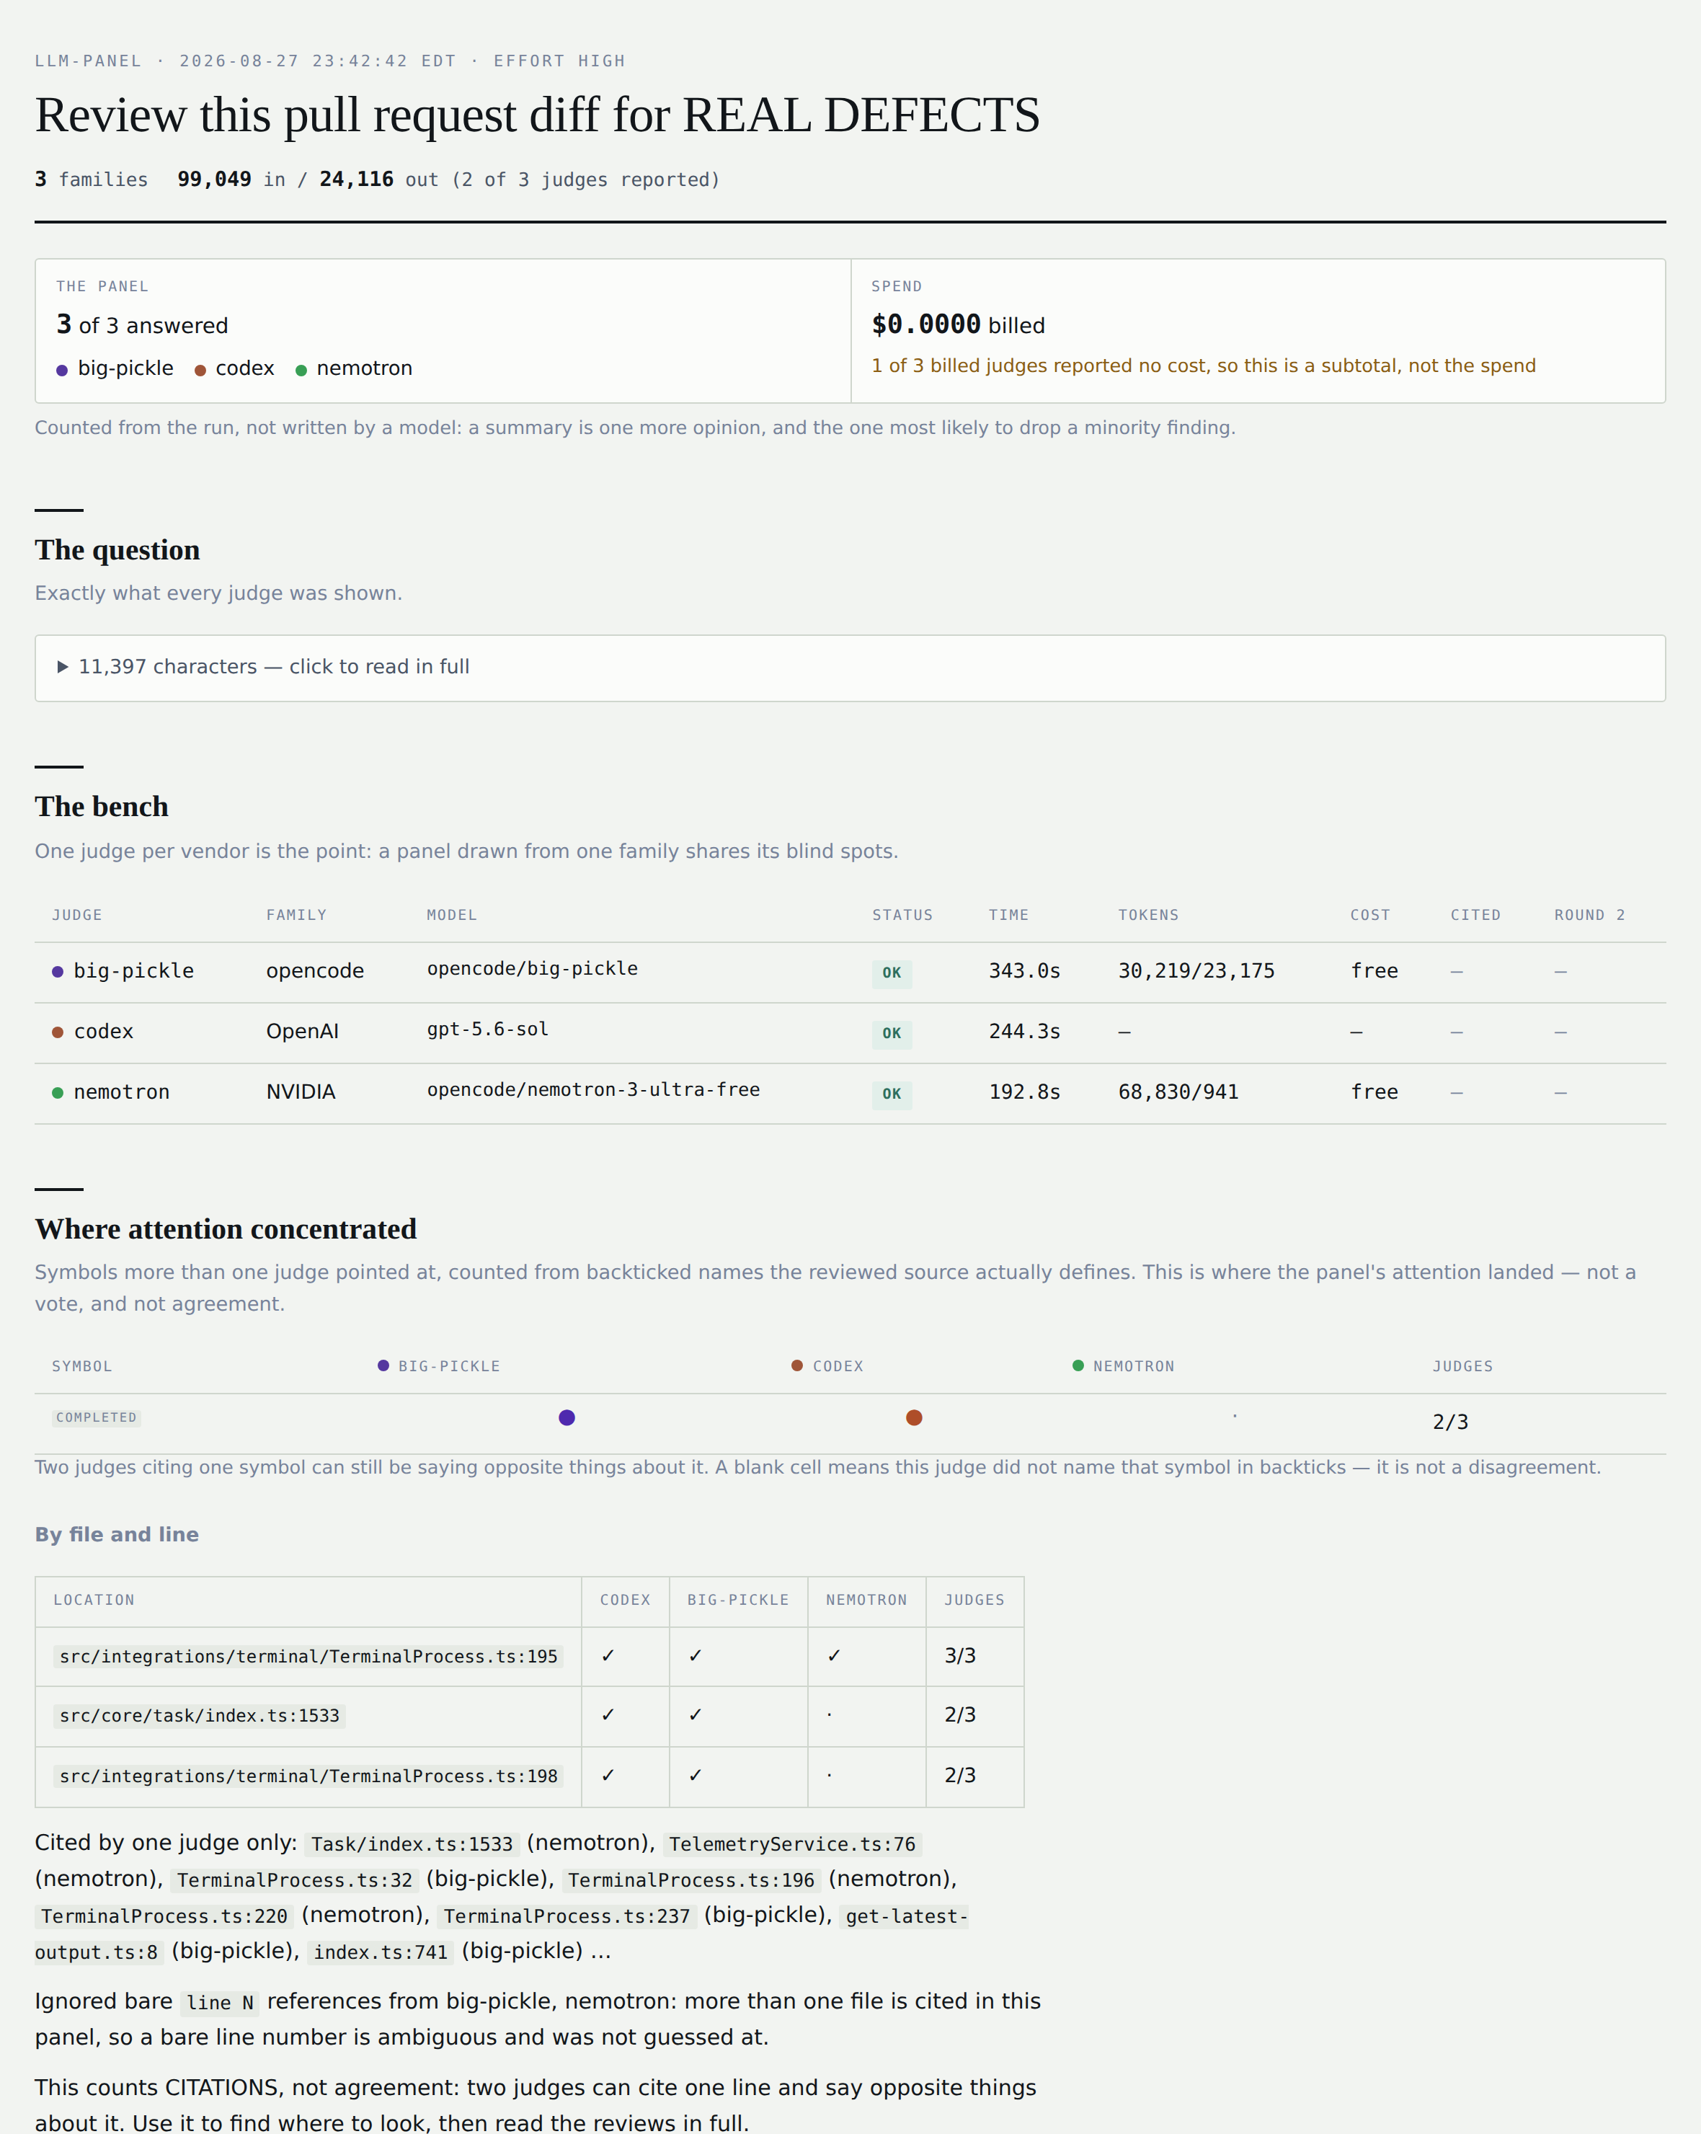Click the 'Where attention concentrated' heading
The height and width of the screenshot is (2134, 1701).
[226, 1229]
